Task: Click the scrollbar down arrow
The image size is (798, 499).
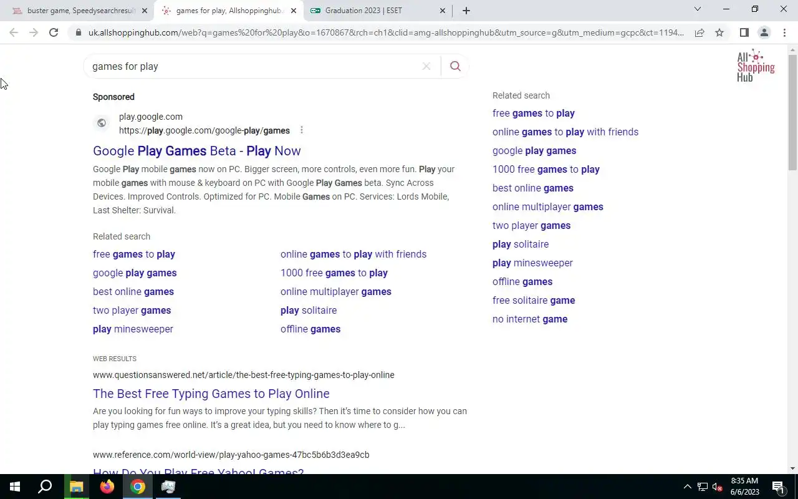Action: coord(792,468)
